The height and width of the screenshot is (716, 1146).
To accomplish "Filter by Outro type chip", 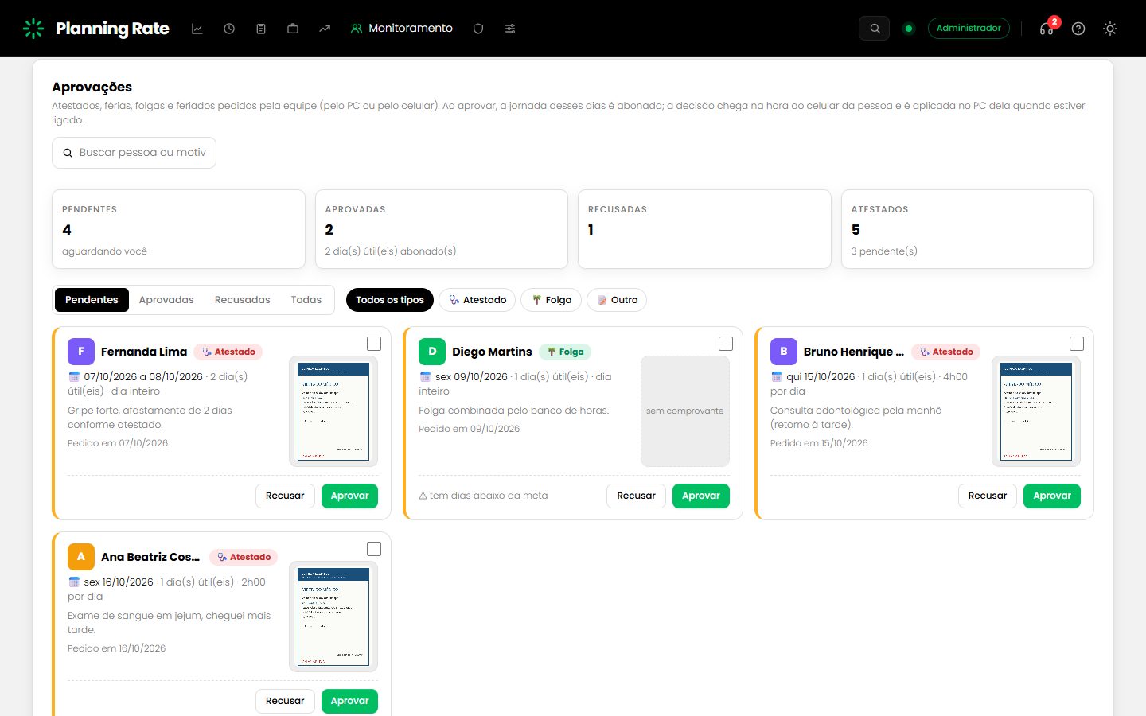I will [x=617, y=300].
